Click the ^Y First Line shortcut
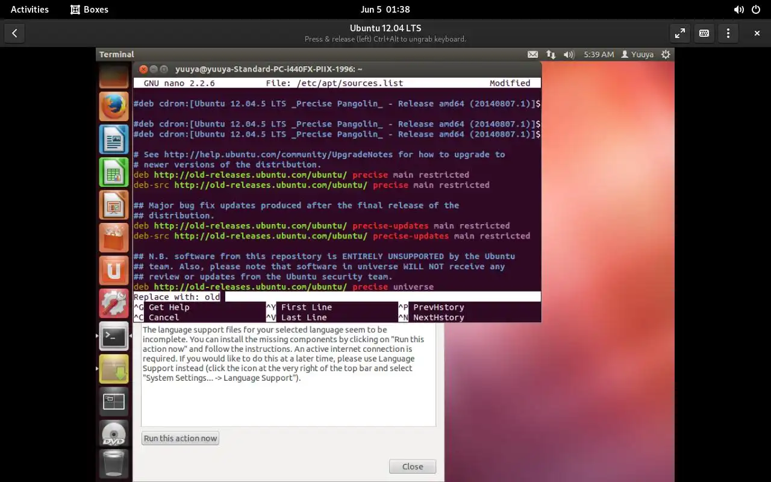771x482 pixels. pyautogui.click(x=299, y=307)
